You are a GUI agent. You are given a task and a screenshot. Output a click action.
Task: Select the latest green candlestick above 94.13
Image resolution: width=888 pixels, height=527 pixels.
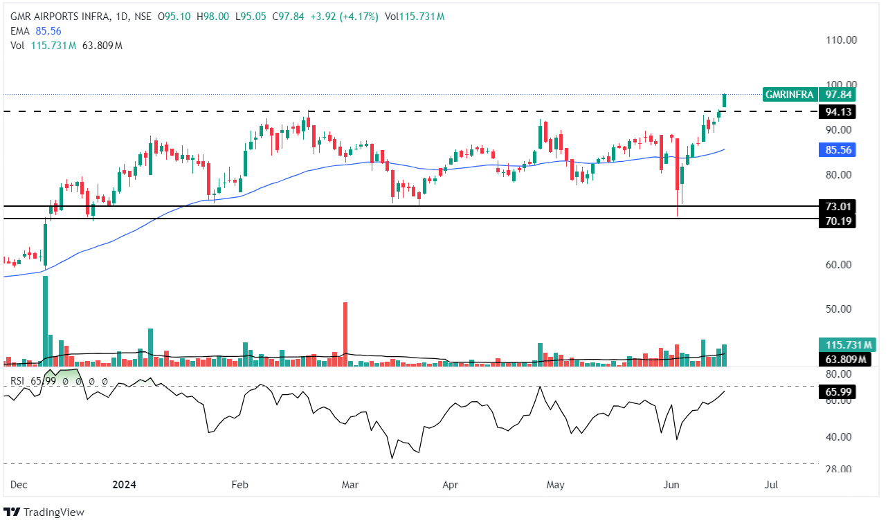point(725,100)
